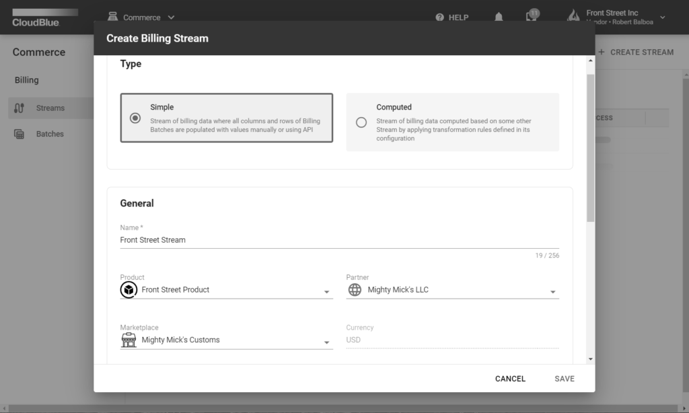The image size is (689, 413).
Task: Click the Front Street Product cube icon
Action: pos(129,290)
